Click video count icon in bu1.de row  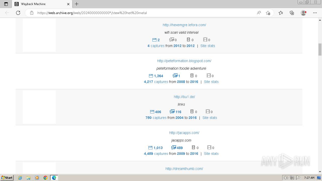click(208, 111)
